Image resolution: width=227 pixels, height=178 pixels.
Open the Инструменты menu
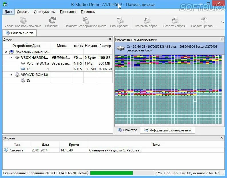[44, 12]
